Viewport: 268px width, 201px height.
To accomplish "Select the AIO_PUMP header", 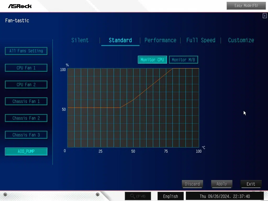I will point(26,152).
